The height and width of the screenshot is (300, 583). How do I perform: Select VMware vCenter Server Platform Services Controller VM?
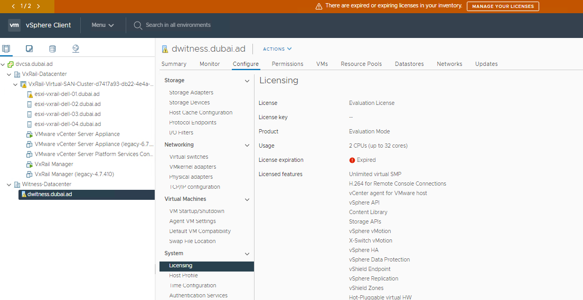(93, 154)
